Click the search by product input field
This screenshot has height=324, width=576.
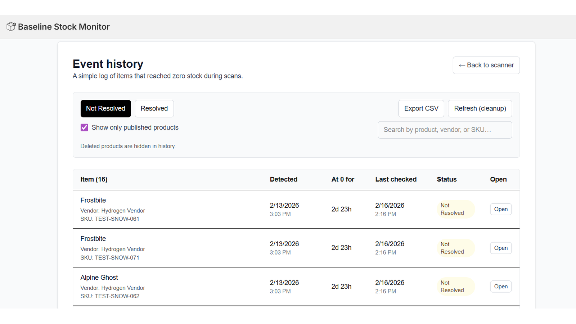[x=445, y=130]
